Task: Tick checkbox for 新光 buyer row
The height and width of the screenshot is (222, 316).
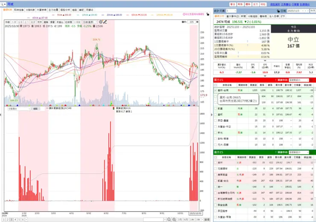Action: tap(216, 133)
